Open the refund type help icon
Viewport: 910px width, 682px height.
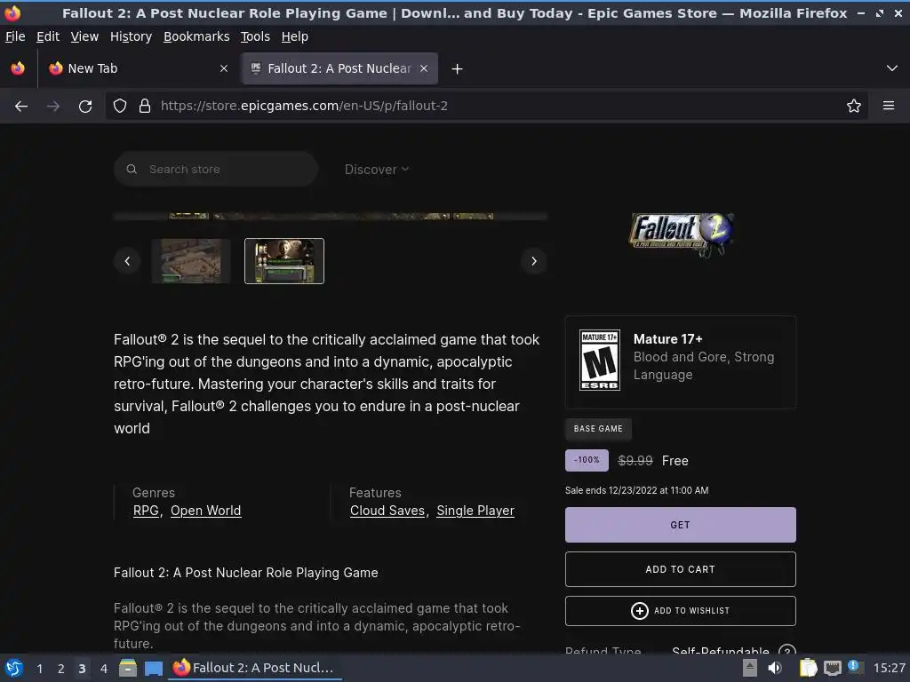[x=787, y=649]
